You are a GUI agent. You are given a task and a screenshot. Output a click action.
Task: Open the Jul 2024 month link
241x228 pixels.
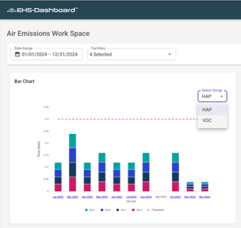(x=131, y=197)
